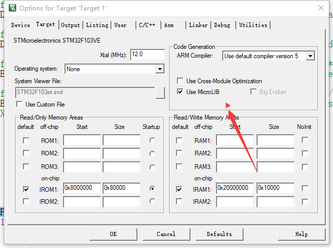
Task: Click the RAM2 Size field
Action: tap(275, 153)
